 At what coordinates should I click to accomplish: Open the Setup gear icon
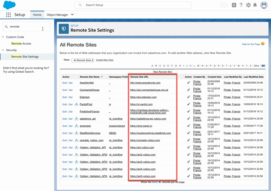coord(248,5)
